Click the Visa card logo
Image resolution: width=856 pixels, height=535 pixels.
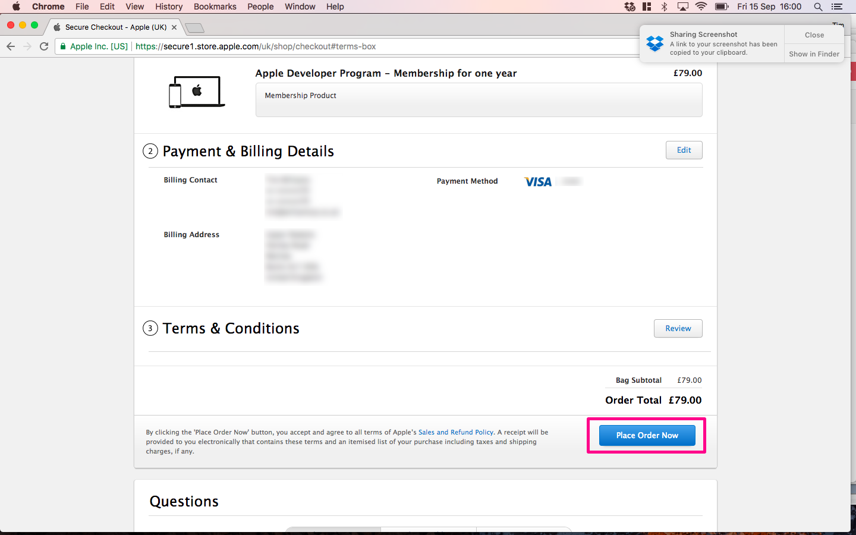coord(538,182)
